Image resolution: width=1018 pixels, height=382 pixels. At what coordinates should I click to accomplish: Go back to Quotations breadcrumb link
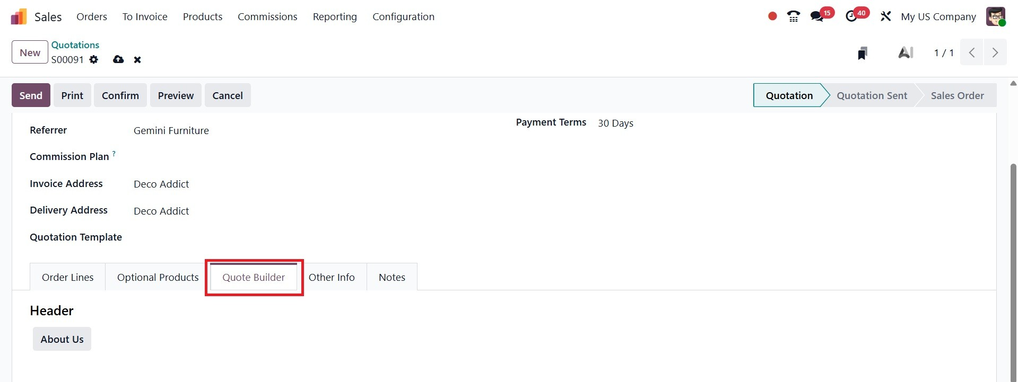click(x=75, y=45)
